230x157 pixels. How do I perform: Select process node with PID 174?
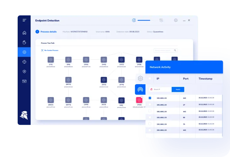click(x=51, y=60)
